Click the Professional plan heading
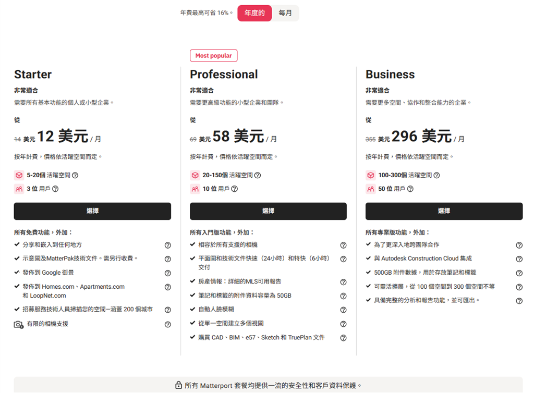Viewport: 534px width, 393px height. click(224, 75)
